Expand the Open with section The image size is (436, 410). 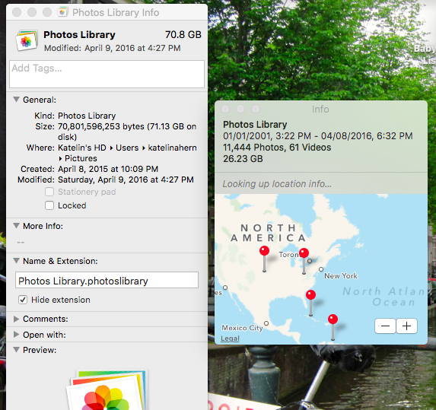click(x=17, y=335)
